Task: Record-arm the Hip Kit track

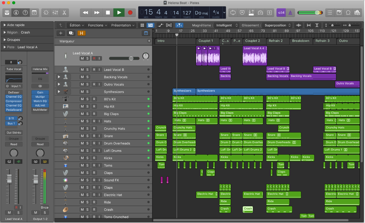Action: pyautogui.click(x=94, y=106)
